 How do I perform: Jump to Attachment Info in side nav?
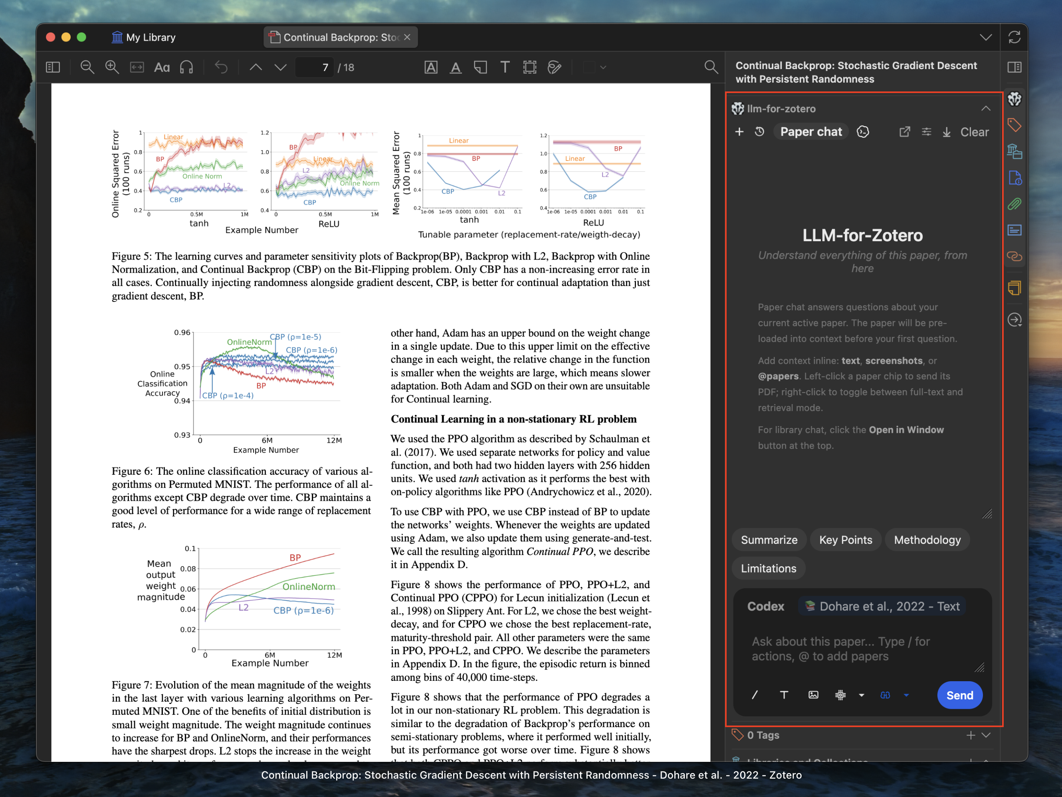[x=1014, y=178]
